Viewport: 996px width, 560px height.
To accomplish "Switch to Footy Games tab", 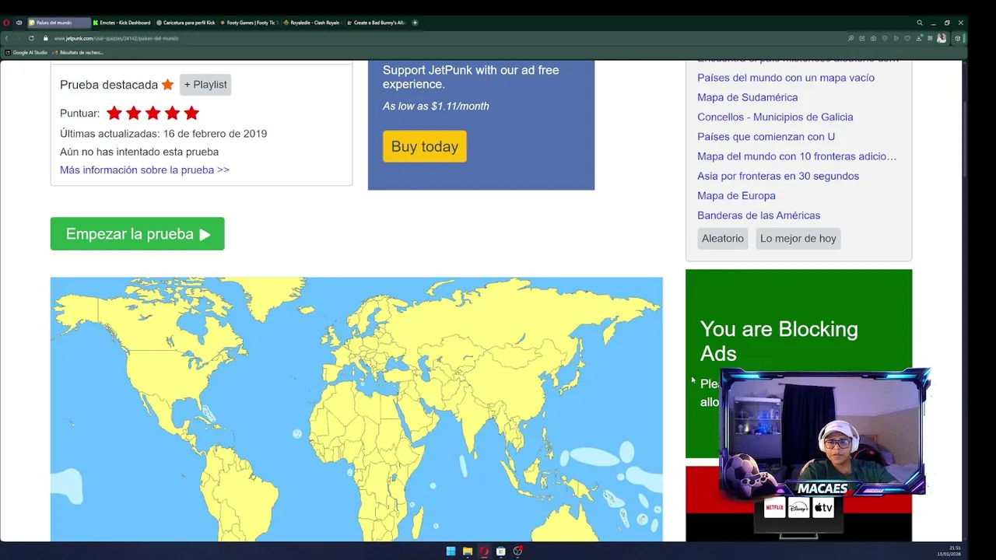I will click(250, 23).
